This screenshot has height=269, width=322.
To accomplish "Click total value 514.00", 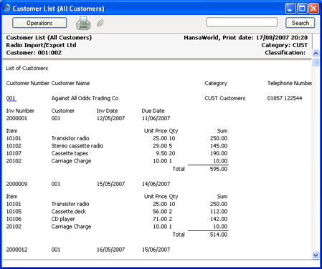I will pyautogui.click(x=219, y=235).
